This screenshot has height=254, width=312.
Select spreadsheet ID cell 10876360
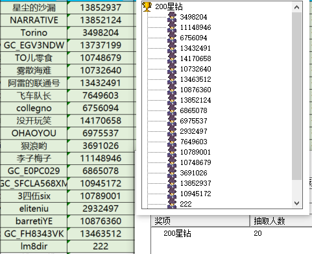101,221
